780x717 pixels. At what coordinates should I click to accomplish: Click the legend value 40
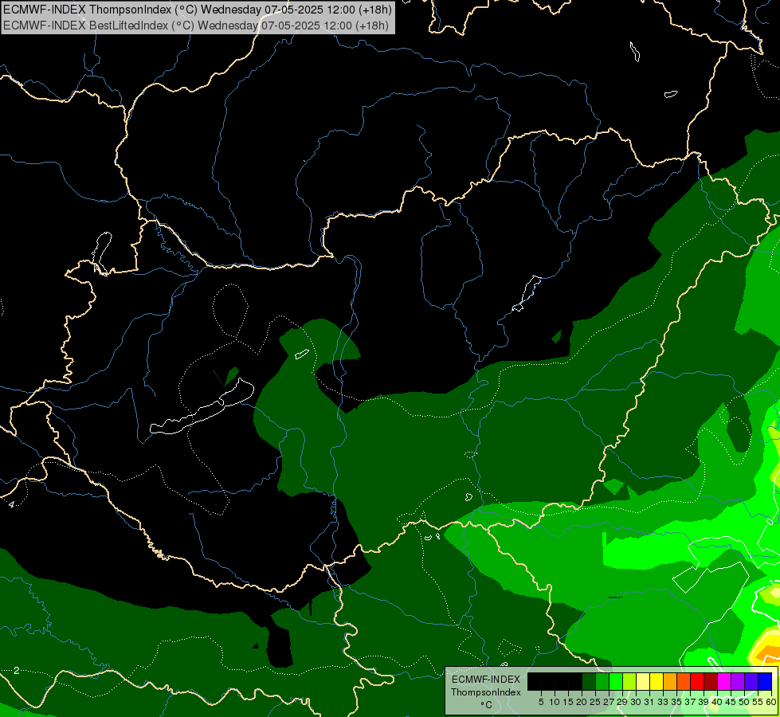pyautogui.click(x=717, y=702)
